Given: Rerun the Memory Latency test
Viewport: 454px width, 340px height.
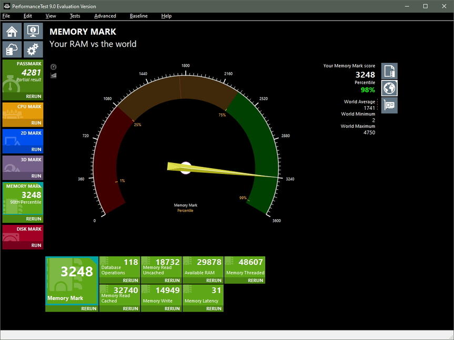Looking at the screenshot, I should point(214,308).
